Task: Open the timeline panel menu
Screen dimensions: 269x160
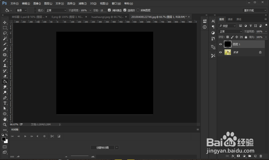Action: (x=198, y=130)
